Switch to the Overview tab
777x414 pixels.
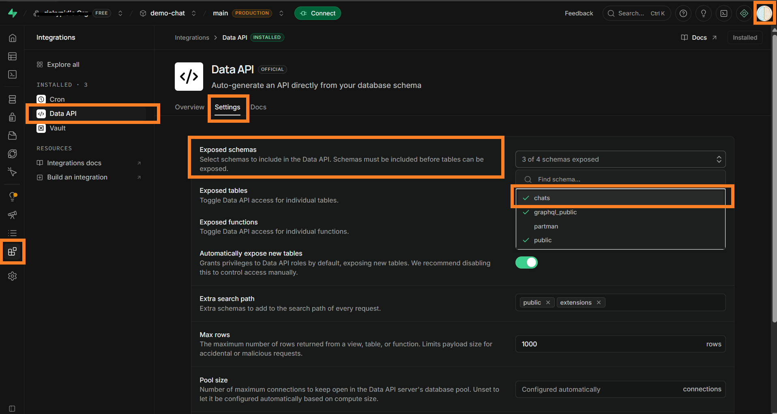point(189,107)
